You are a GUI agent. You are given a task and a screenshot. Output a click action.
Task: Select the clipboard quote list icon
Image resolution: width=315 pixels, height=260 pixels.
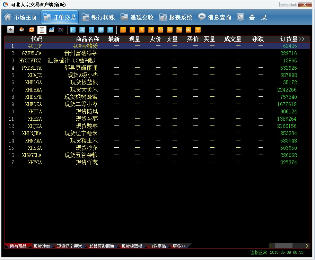tap(42, 30)
